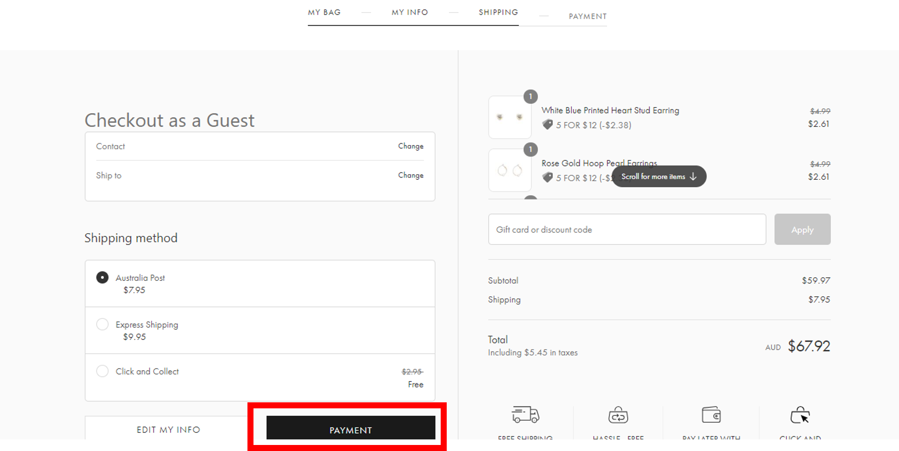
Task: Click the pay later wallet icon
Action: (711, 415)
